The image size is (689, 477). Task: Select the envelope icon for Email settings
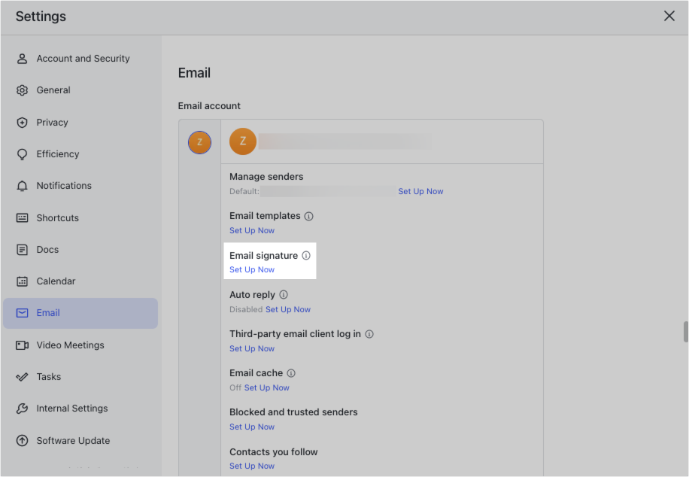pyautogui.click(x=23, y=312)
